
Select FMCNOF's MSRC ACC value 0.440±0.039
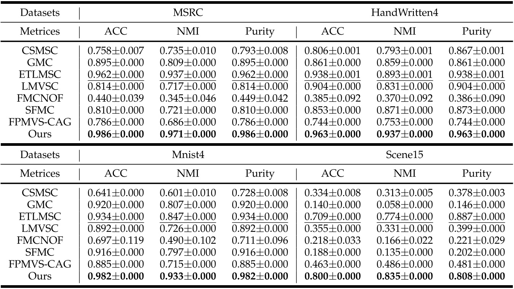(x=116, y=98)
